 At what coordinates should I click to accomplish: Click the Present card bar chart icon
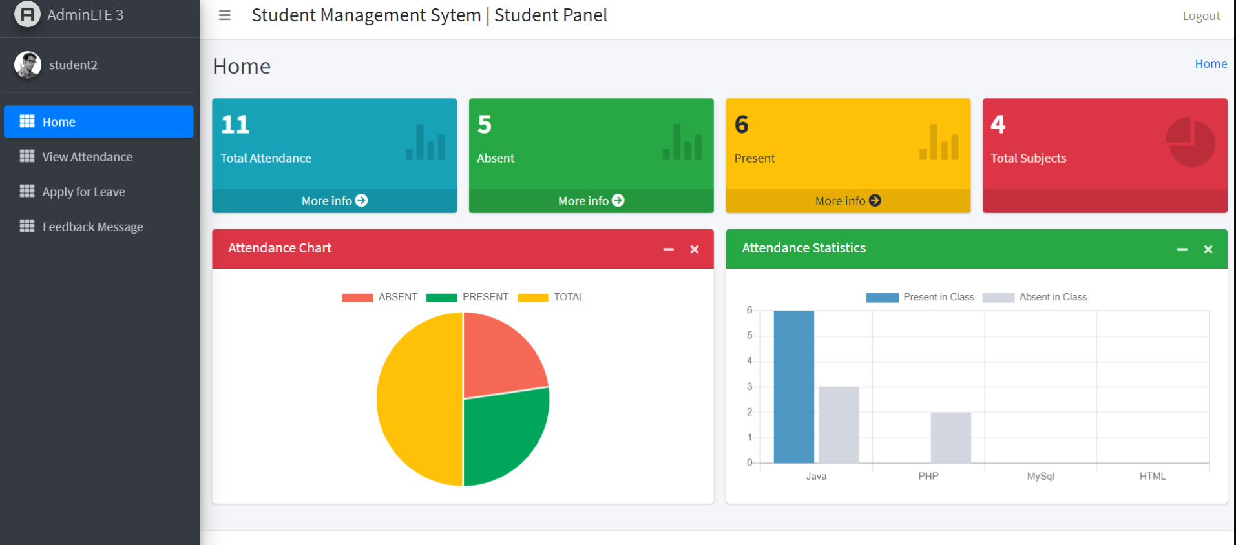(x=939, y=142)
